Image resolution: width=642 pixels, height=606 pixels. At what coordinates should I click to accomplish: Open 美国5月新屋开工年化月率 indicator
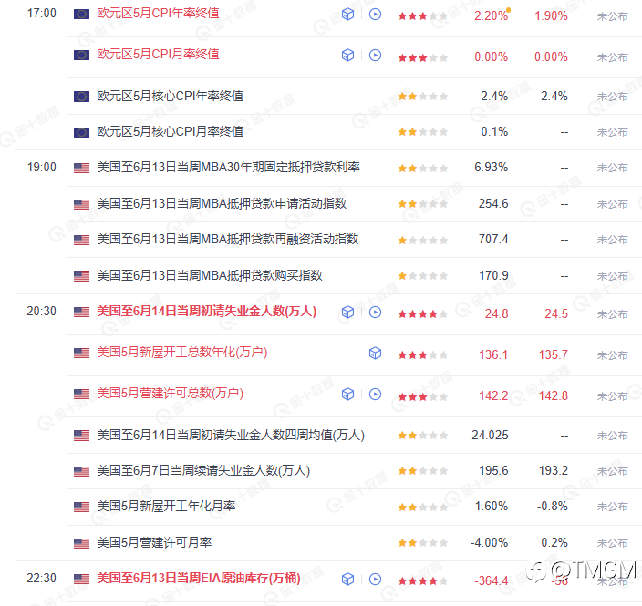coord(166,506)
